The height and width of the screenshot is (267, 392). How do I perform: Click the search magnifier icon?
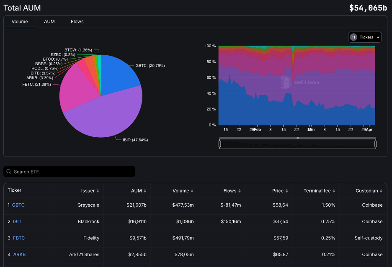(x=9, y=172)
